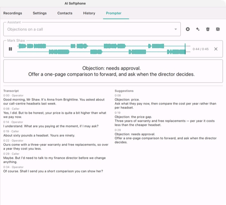Click the '0:08 · Caller' timestamp
The image size is (226, 205).
(11, 109)
